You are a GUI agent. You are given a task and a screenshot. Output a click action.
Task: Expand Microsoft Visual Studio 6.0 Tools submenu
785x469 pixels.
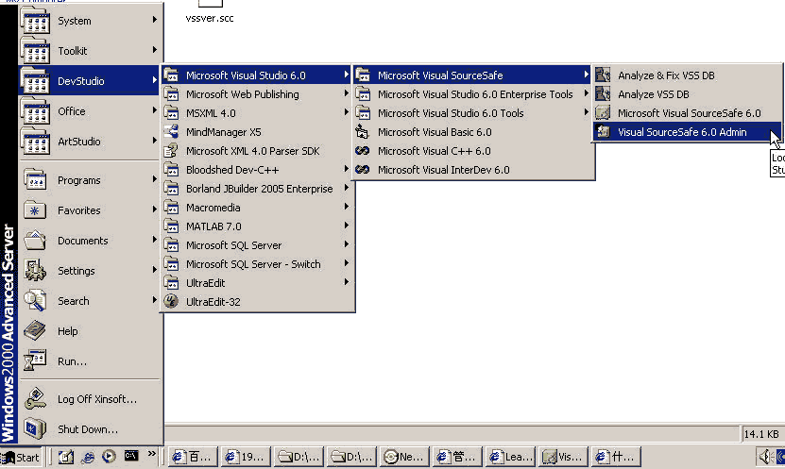pyautogui.click(x=473, y=113)
